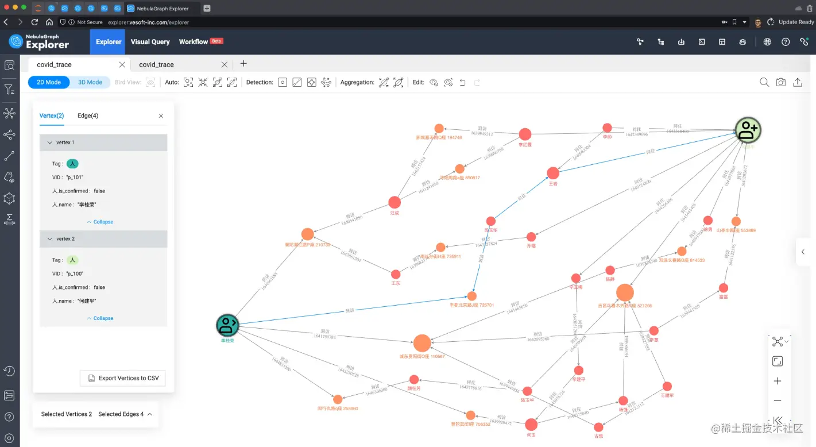The image size is (816, 447).
Task: Switch to the Edge(4) tab
Action: pyautogui.click(x=88, y=115)
